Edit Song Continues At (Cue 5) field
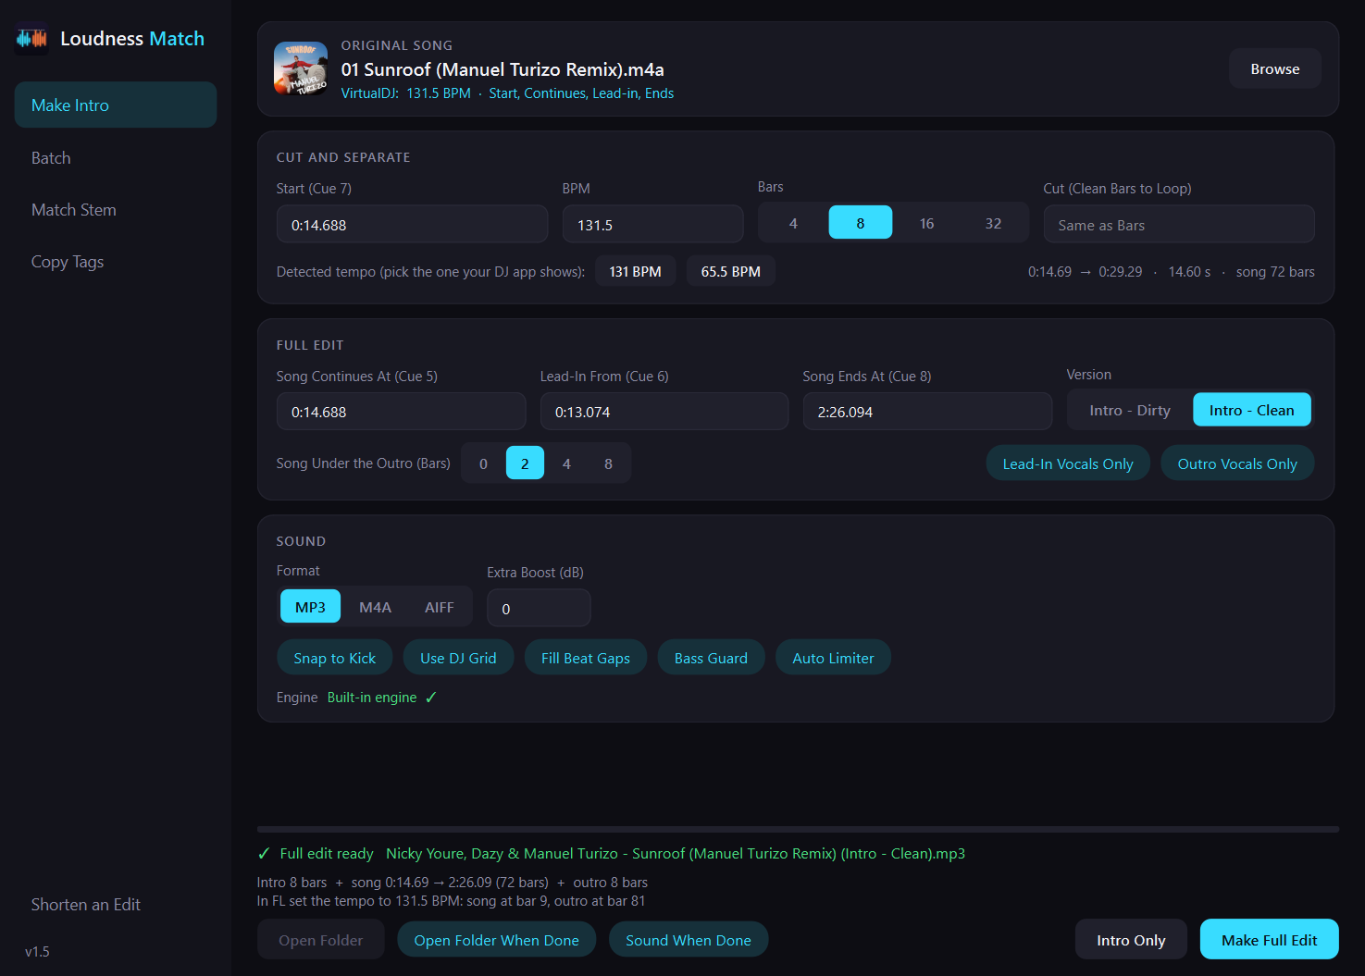The width and height of the screenshot is (1365, 976). coord(401,412)
